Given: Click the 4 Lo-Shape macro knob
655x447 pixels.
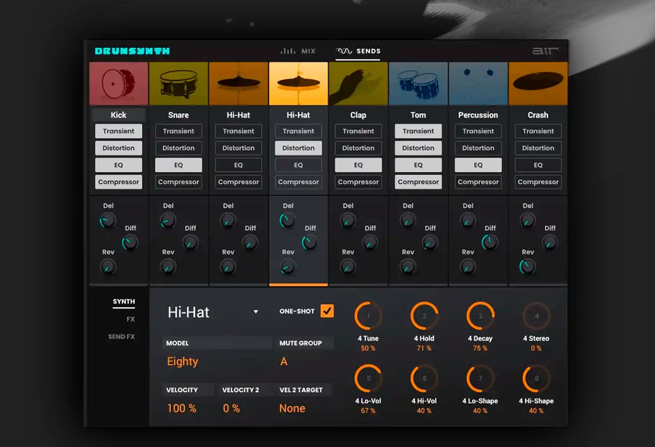Looking at the screenshot, I should click(480, 378).
